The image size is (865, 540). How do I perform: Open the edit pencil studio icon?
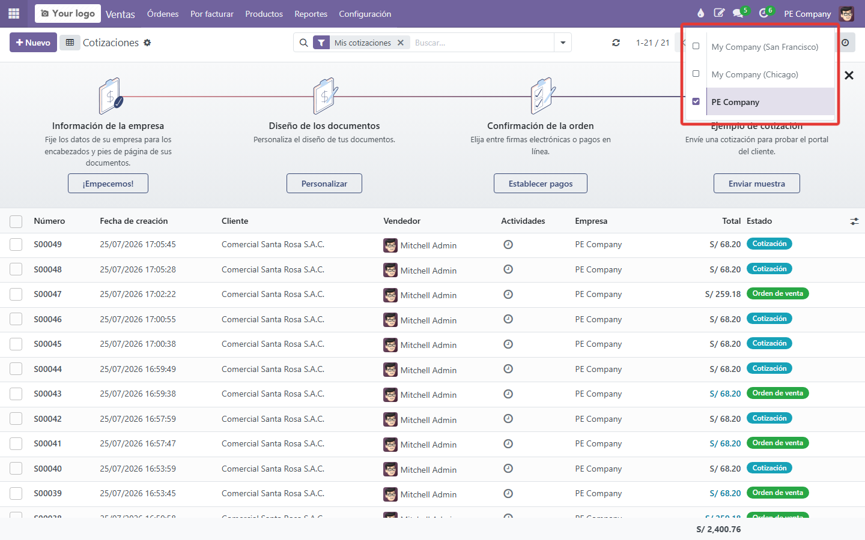pos(719,13)
